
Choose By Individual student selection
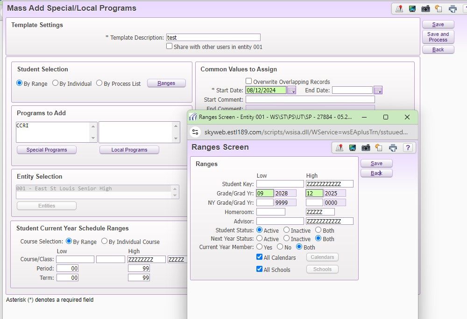coord(56,83)
